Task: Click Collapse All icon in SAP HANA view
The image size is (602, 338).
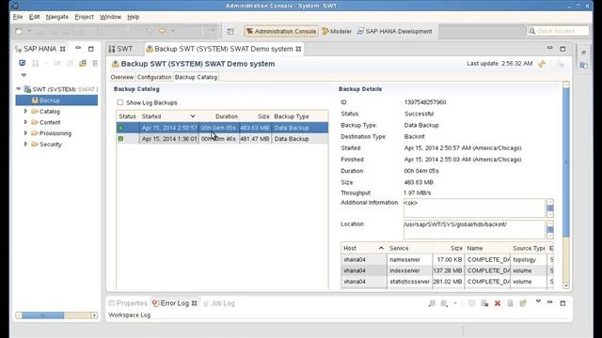Action: pos(95,63)
